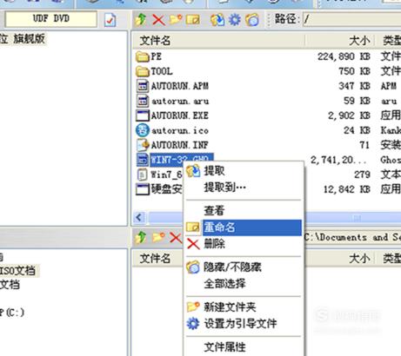Click the UDF DVD media type box
Viewport: 401px width, 356px height.
[x=51, y=19]
